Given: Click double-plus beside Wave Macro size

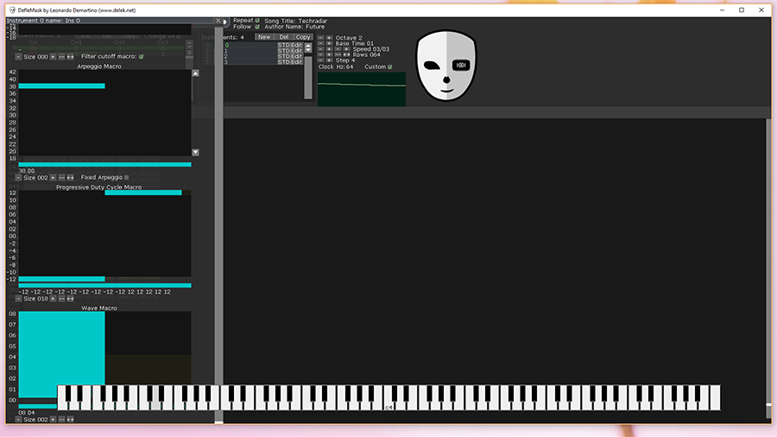Looking at the screenshot, I should pos(71,420).
